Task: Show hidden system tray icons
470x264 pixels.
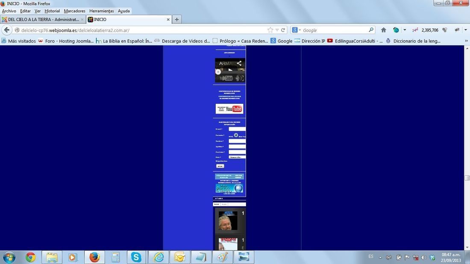Action: (x=380, y=258)
